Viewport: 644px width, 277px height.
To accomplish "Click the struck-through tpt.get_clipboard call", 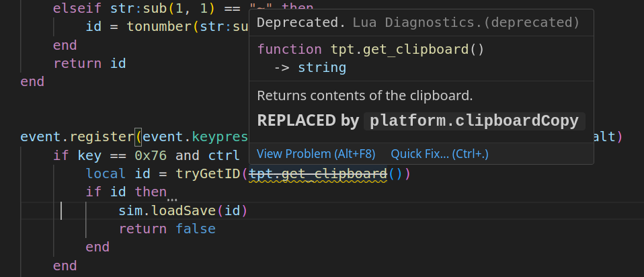I will point(319,174).
